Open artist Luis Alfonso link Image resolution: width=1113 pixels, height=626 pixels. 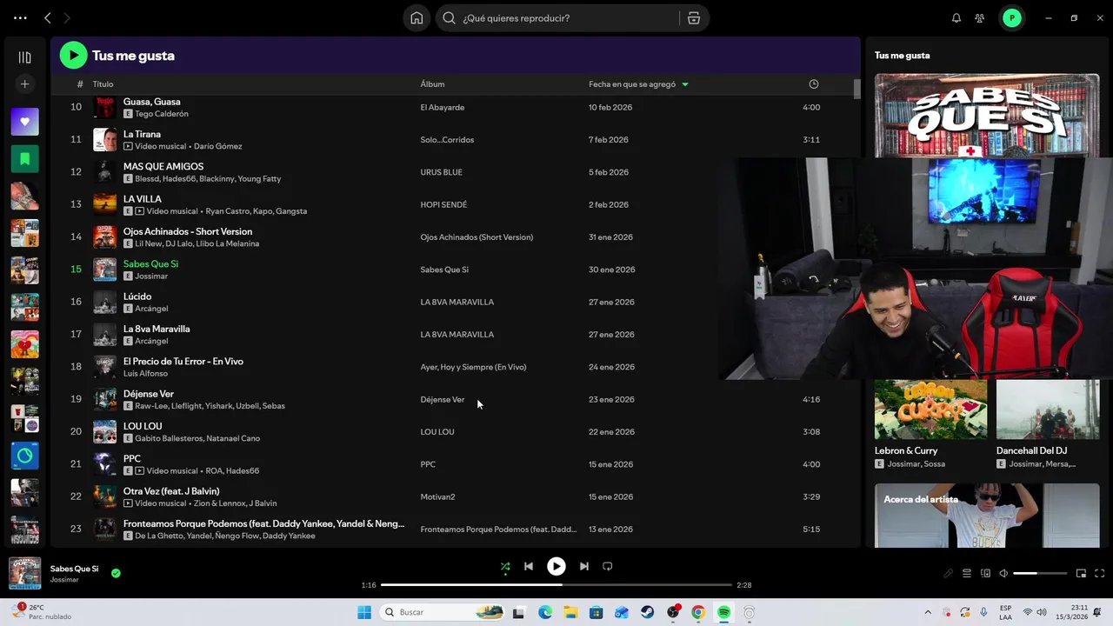pos(145,374)
